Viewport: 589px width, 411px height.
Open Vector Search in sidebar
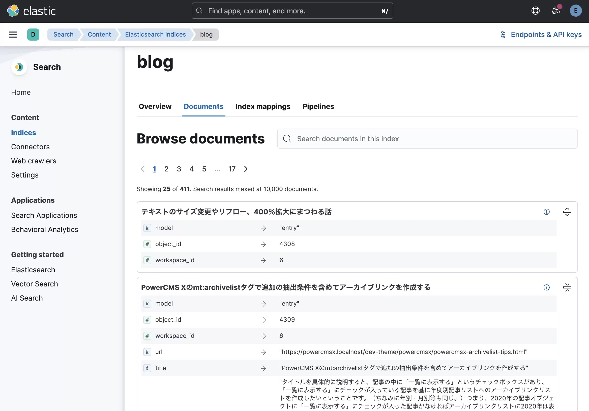34,284
